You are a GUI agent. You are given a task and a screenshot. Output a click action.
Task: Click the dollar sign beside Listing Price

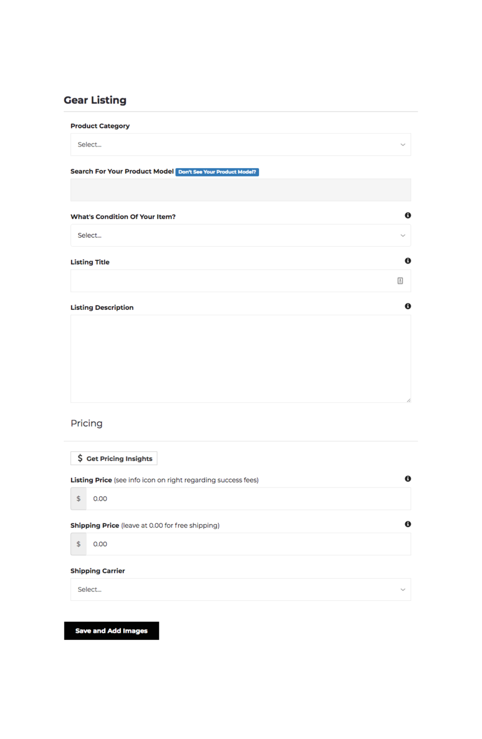click(x=78, y=499)
